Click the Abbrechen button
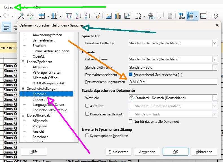This screenshot has height=162, width=223. [204, 152]
